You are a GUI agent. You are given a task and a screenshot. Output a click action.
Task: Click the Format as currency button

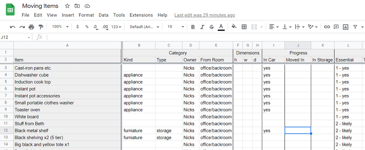(x=78, y=27)
